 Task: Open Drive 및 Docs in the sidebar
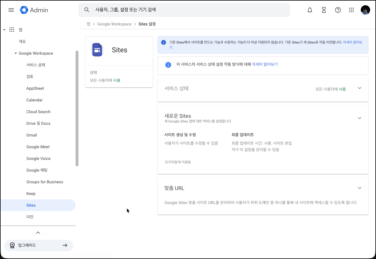click(x=38, y=123)
